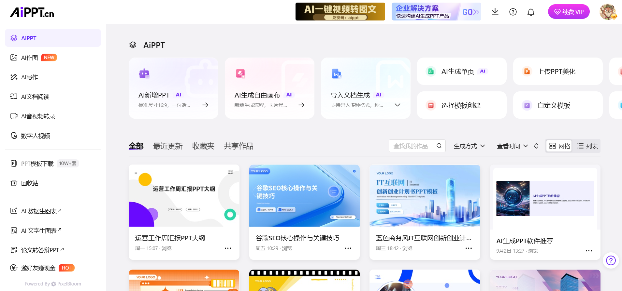Viewport: 622px width, 291px height.
Task: Open the help question mark icon in header
Action: tap(513, 12)
